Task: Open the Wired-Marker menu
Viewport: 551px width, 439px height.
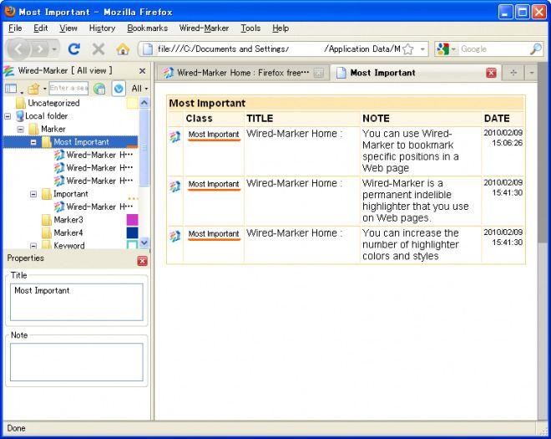Action: (x=204, y=28)
